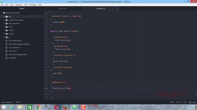Switch to Atom taskbar icon
This screenshot has height=110, width=197.
74,107
